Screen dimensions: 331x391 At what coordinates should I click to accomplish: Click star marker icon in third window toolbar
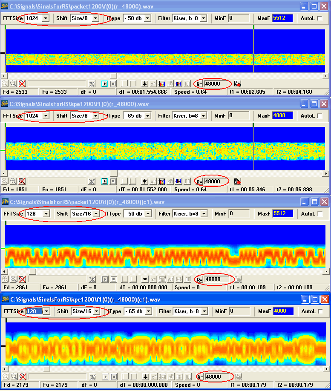coord(145,279)
